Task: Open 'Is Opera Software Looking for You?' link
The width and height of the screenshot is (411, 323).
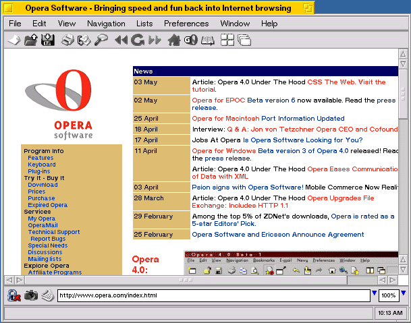Action: coord(303,140)
